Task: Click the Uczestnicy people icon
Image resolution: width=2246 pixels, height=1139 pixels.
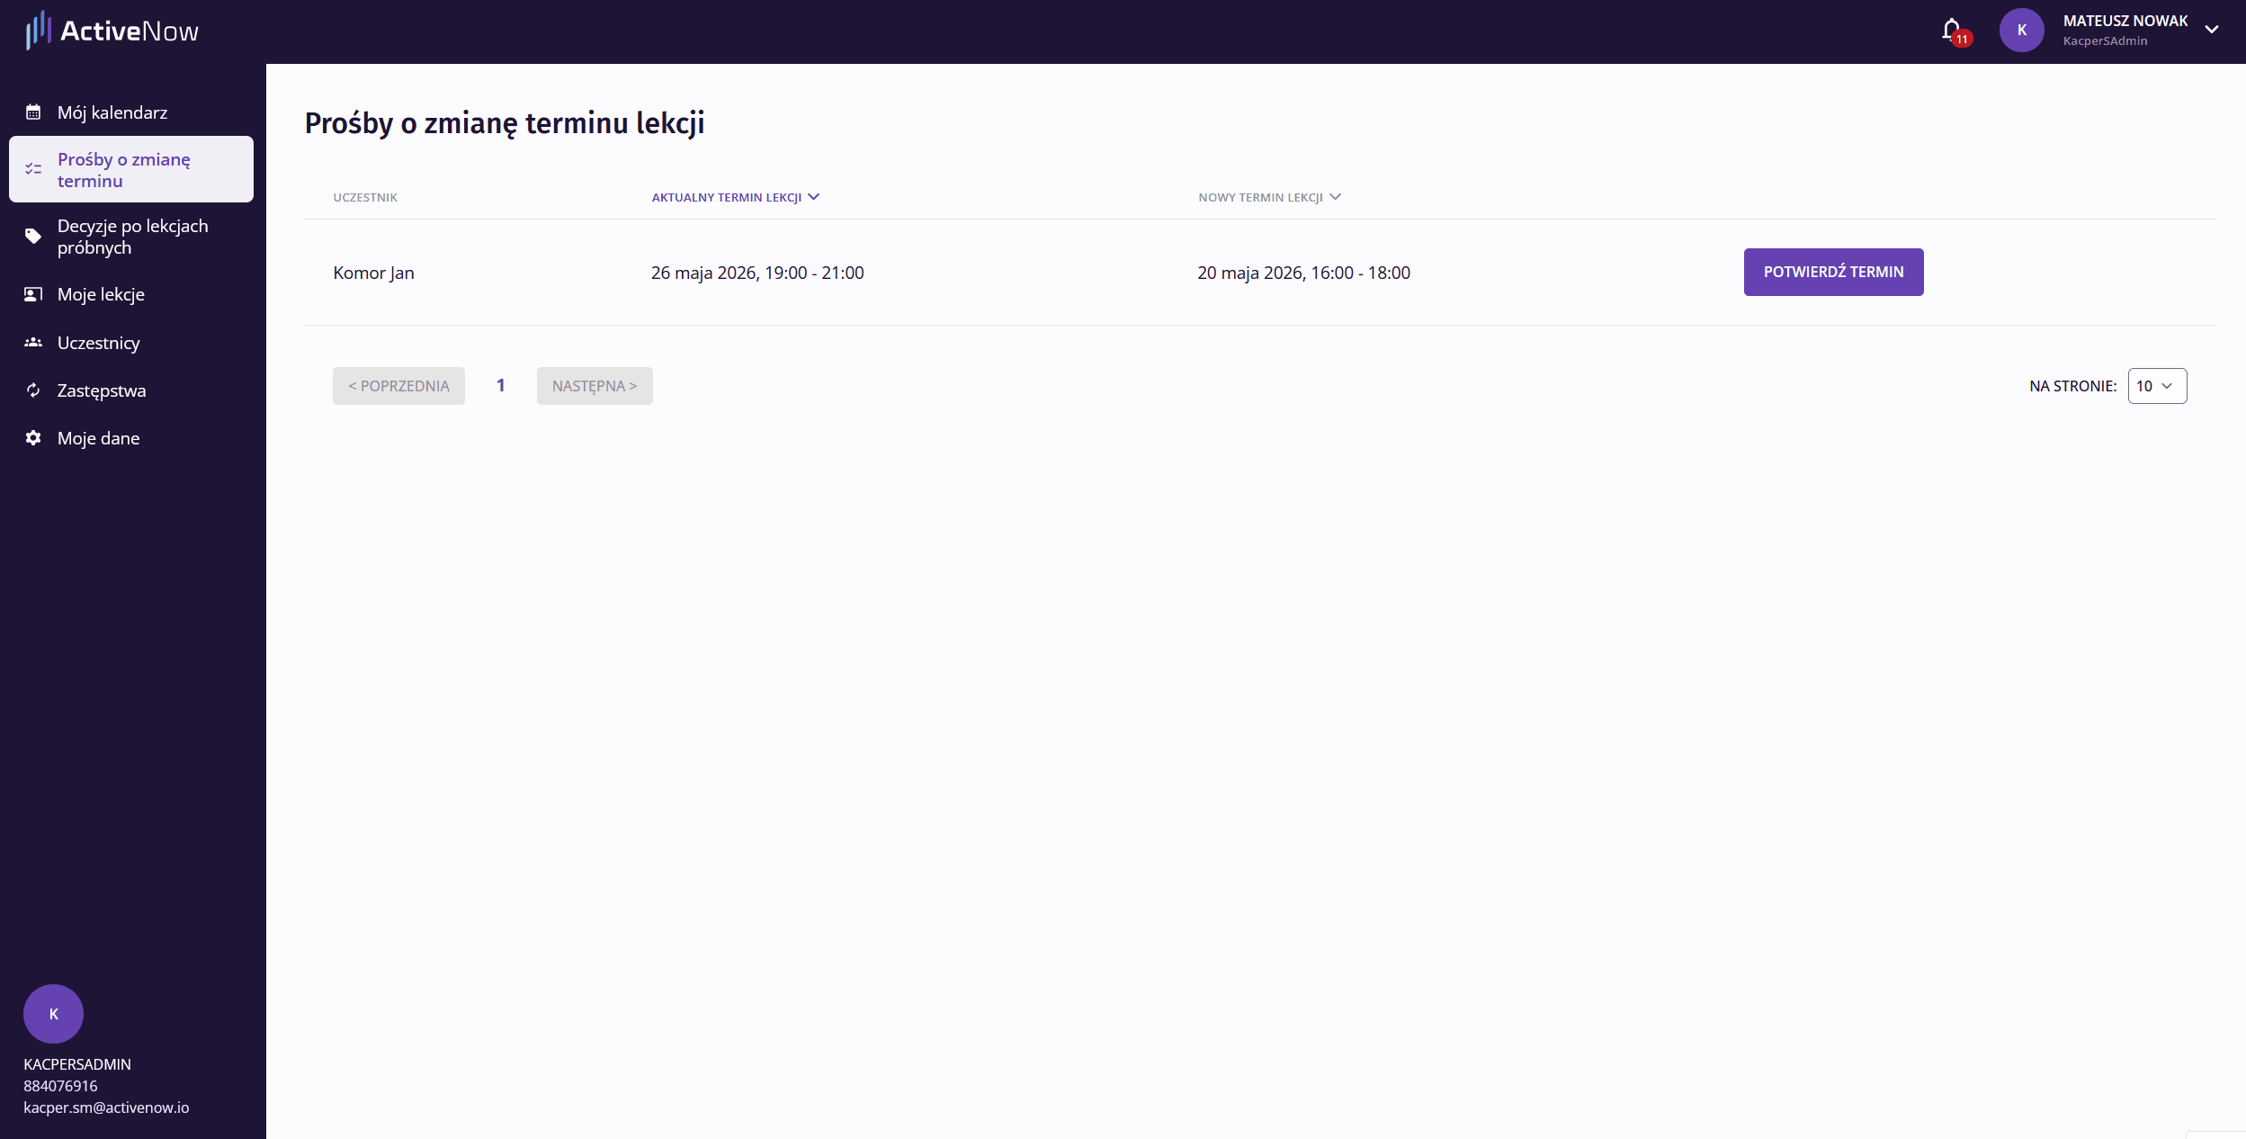Action: click(x=33, y=343)
